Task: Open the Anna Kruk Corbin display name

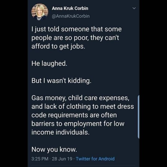Action: [70, 8]
